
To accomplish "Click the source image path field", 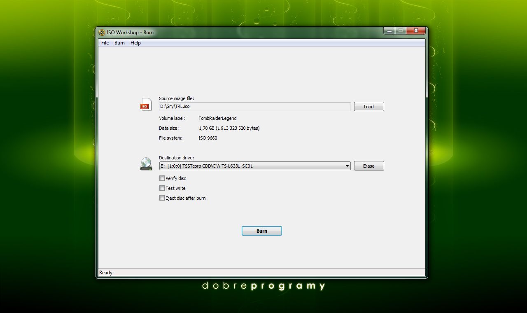I will (255, 106).
